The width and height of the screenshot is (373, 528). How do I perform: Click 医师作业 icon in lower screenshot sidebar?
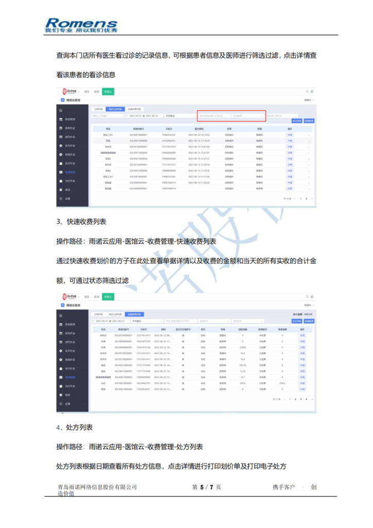click(61, 359)
